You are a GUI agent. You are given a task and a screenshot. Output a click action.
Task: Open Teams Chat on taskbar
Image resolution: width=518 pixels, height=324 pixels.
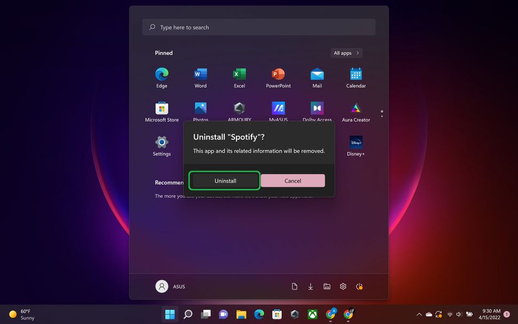pos(224,314)
